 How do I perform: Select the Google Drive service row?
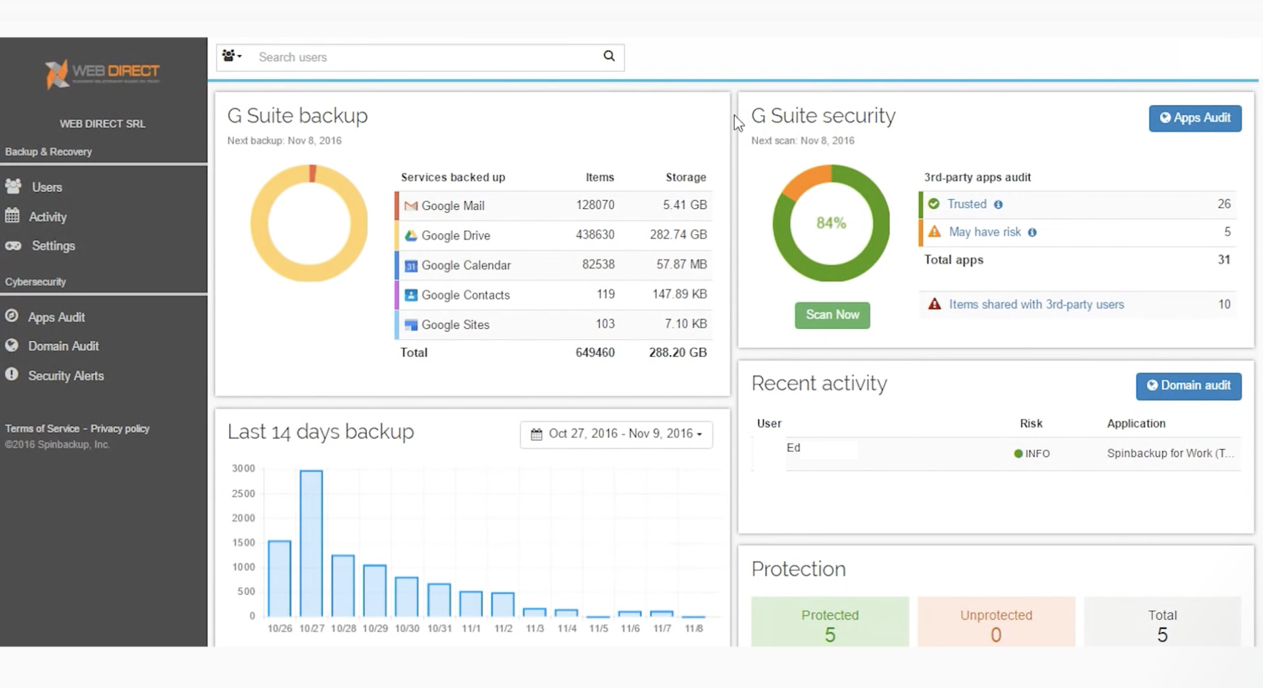tap(553, 235)
